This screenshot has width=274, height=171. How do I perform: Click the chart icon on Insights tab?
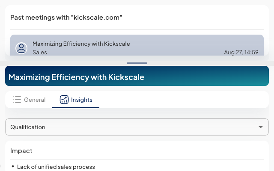tap(64, 100)
